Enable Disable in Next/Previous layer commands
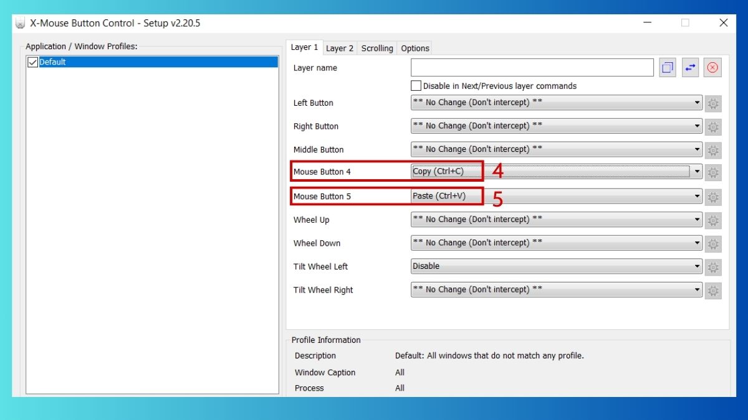Viewport: 748px width, 420px height. click(x=416, y=86)
